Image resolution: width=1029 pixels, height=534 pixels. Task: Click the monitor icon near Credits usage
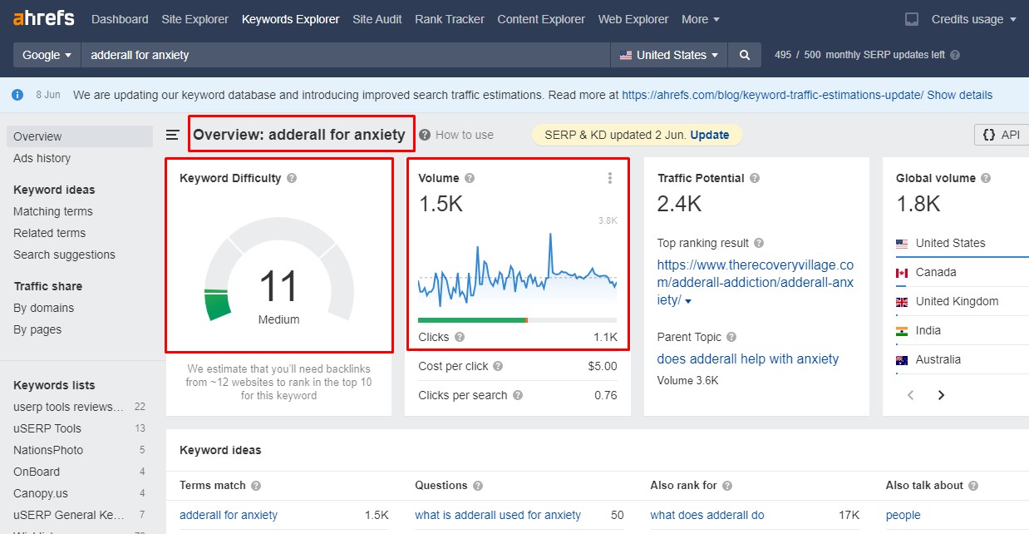(x=912, y=19)
